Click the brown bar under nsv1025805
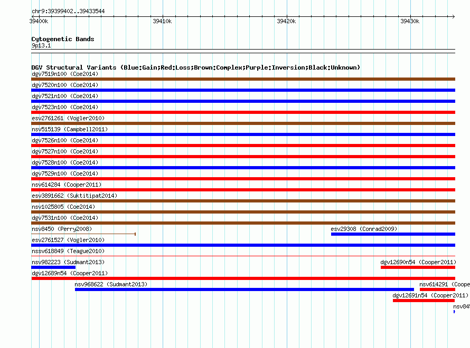This screenshot has width=470, height=348. click(x=243, y=212)
